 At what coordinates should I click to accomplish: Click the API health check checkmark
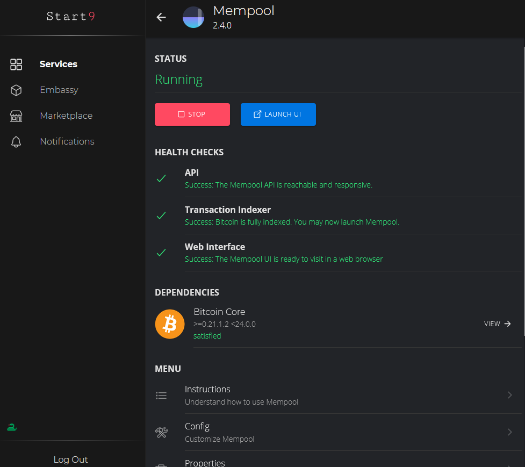(161, 178)
